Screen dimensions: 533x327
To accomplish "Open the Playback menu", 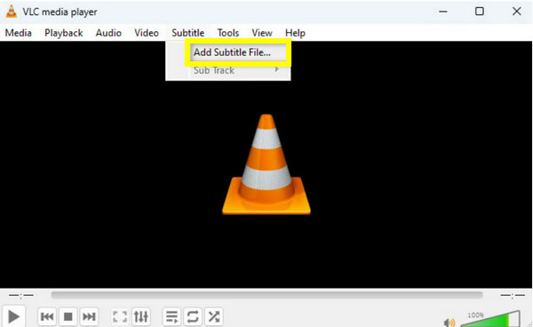I will click(x=64, y=33).
